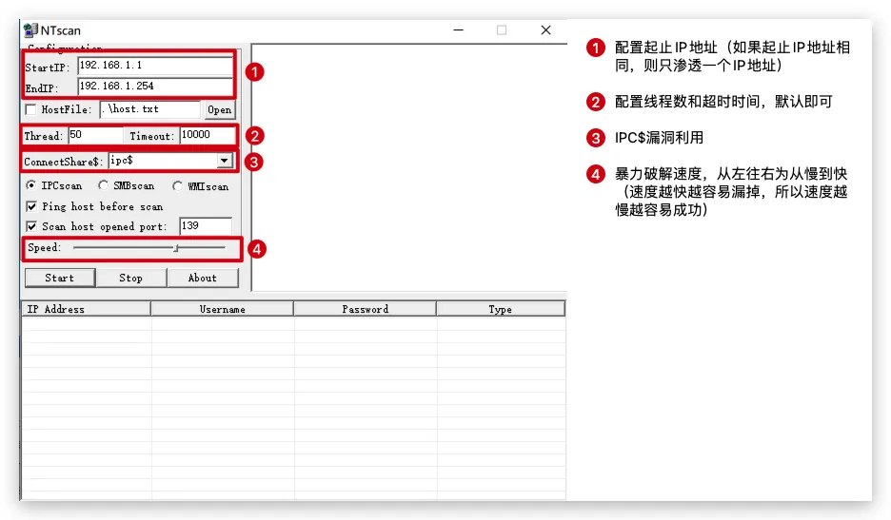Click the Timeout label
Screen dimensions: 891x520
point(151,136)
